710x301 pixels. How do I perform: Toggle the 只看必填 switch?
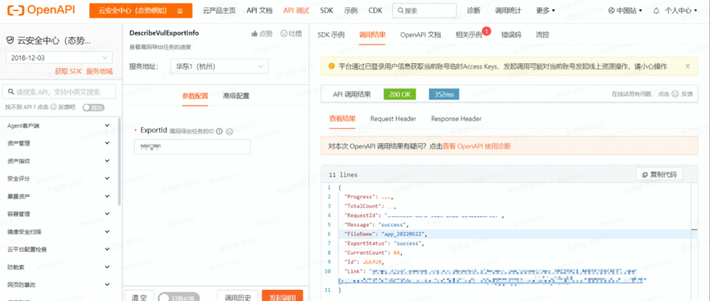pyautogui.click(x=179, y=297)
